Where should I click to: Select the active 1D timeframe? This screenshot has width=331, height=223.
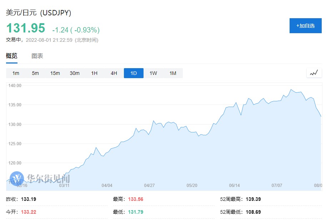[134, 73]
